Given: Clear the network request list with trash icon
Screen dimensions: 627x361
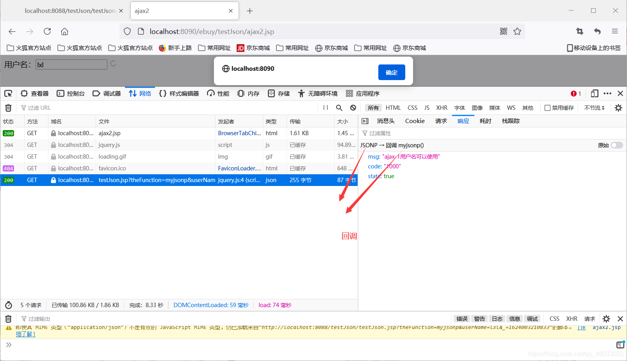Looking at the screenshot, I should 8,108.
